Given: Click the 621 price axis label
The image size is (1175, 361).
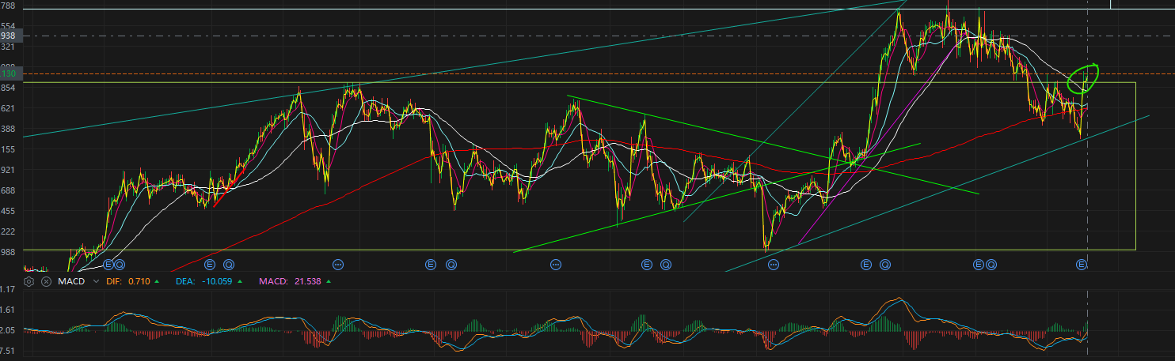Looking at the screenshot, I should (x=9, y=108).
